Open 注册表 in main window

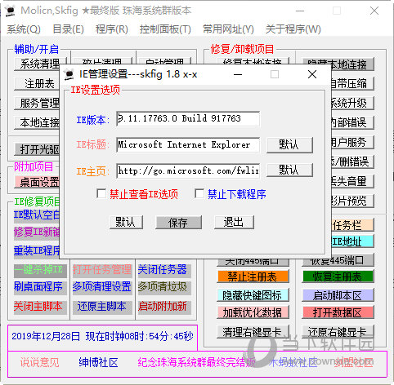point(37,83)
